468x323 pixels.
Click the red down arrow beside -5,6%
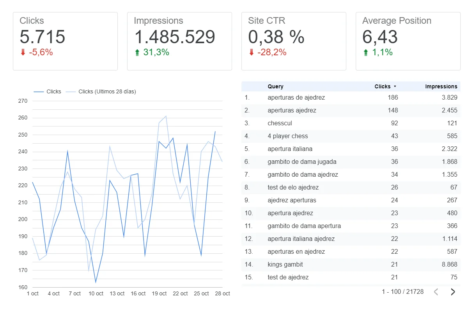coord(23,53)
